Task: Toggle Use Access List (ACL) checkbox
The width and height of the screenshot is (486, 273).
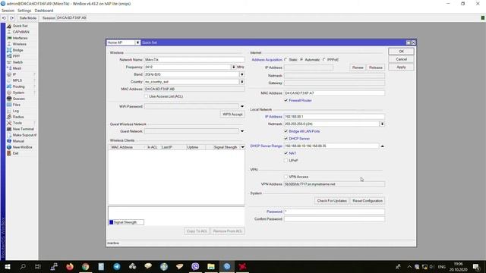Action: pyautogui.click(x=147, y=96)
